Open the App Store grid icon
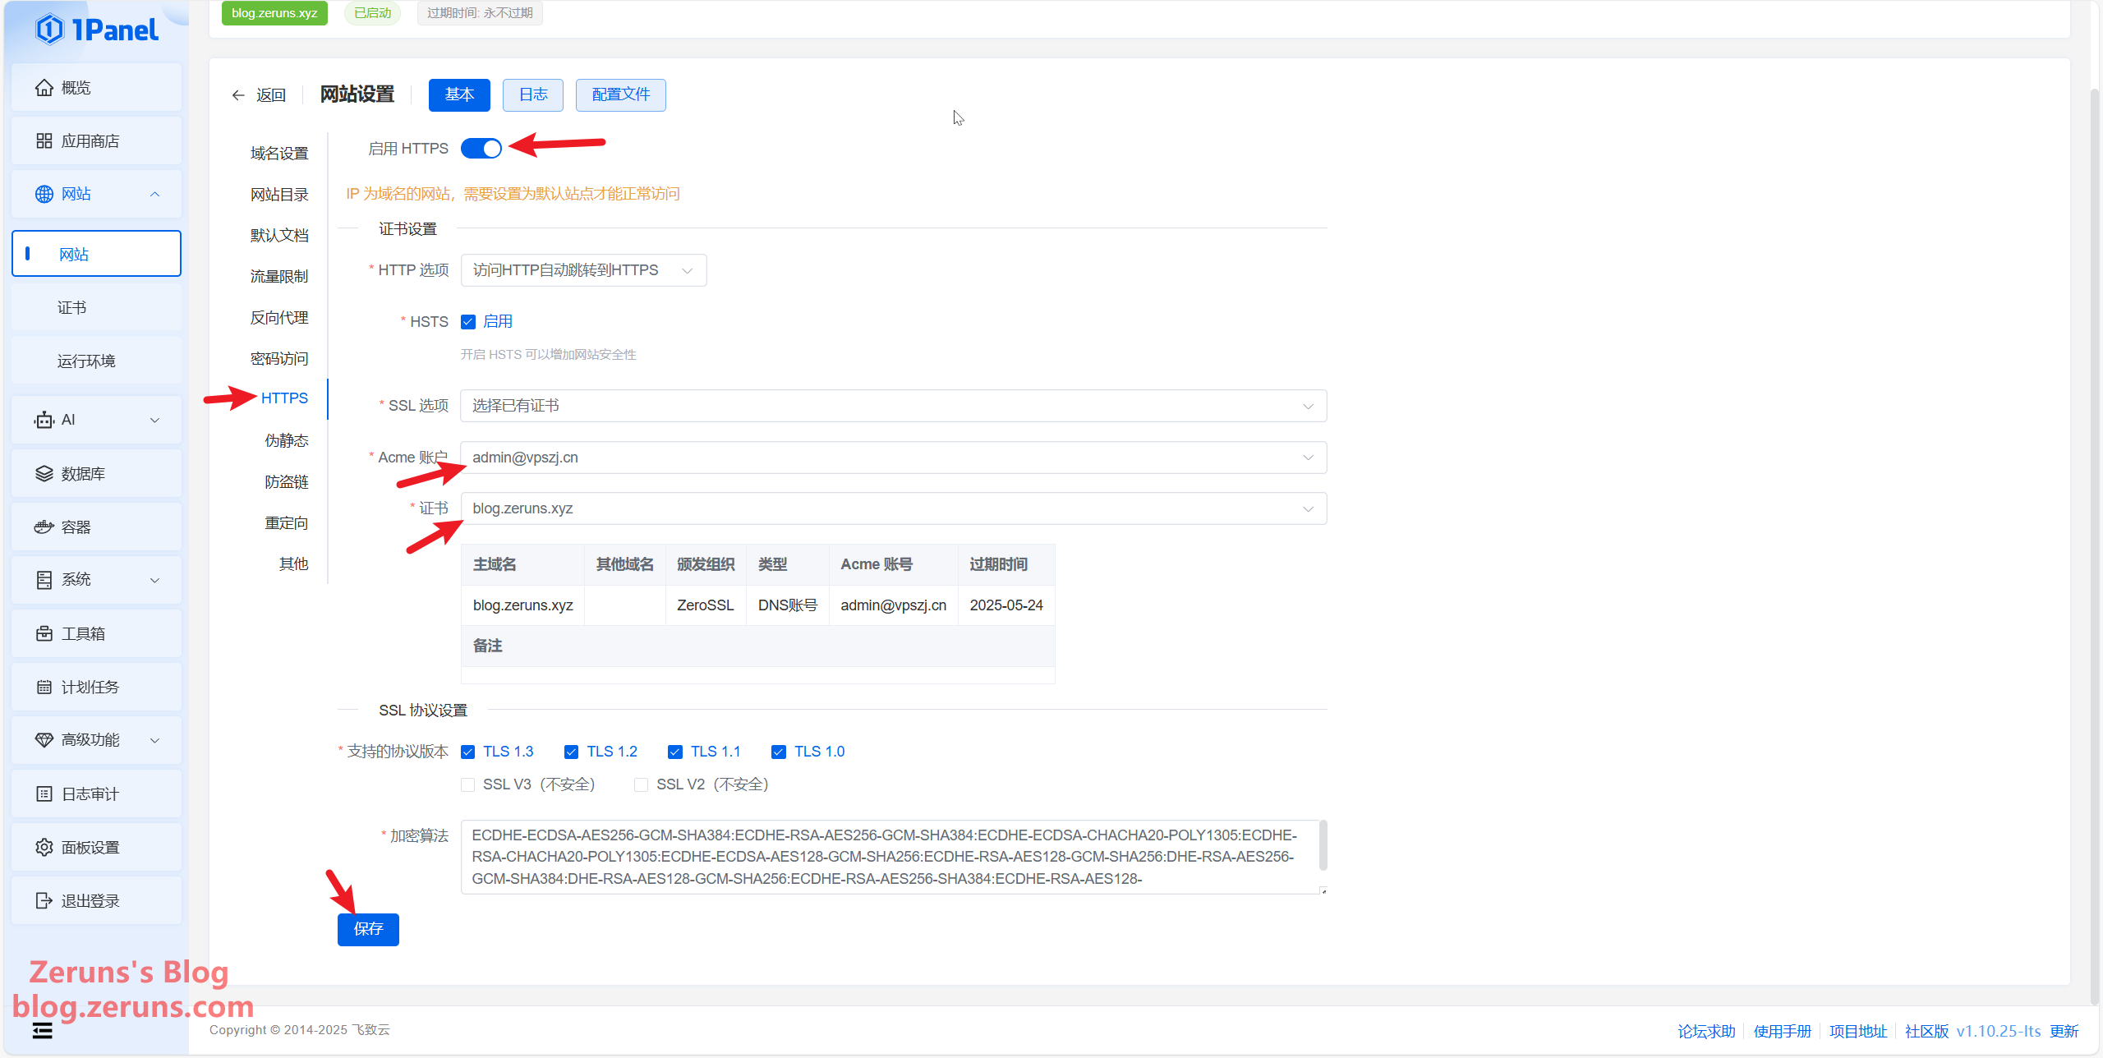Image resolution: width=2103 pixels, height=1058 pixels. click(x=44, y=141)
